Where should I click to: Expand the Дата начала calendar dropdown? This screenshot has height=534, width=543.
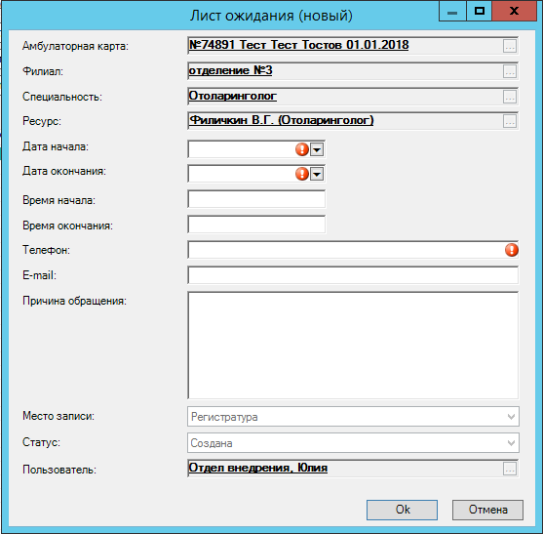coord(317,149)
